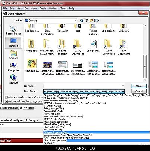
Task: Open the File menu
Action: tap(5, 9)
